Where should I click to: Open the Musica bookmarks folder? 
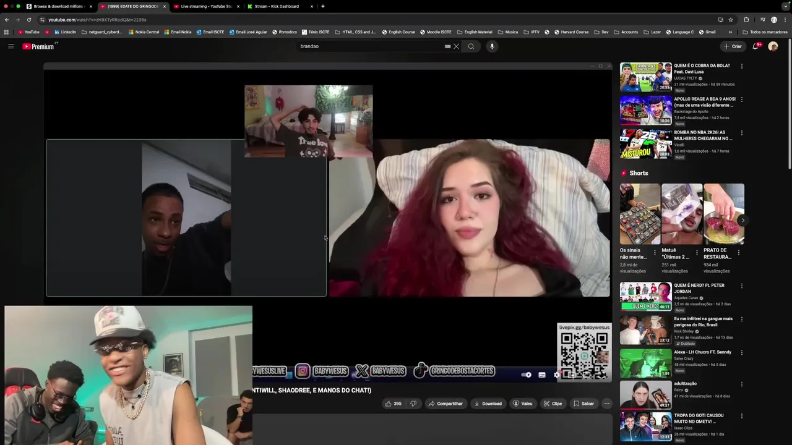point(508,32)
